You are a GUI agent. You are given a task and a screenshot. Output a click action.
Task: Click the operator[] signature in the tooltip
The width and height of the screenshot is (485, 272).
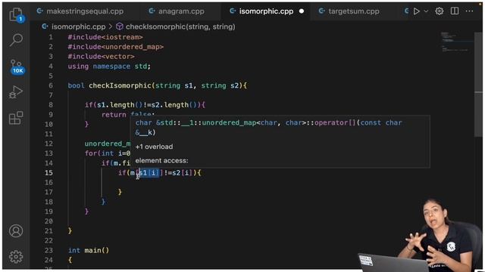[269, 128]
